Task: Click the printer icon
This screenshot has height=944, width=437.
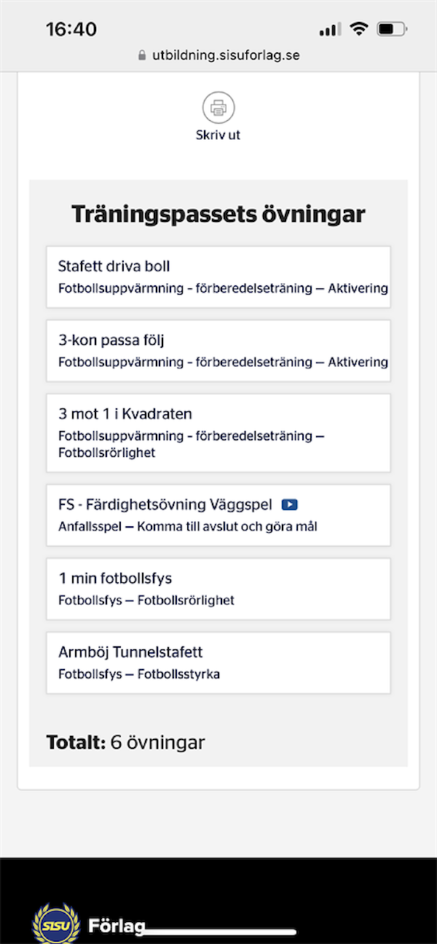Action: click(x=218, y=108)
